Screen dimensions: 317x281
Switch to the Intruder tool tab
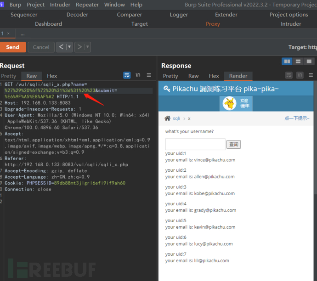tap(291, 24)
